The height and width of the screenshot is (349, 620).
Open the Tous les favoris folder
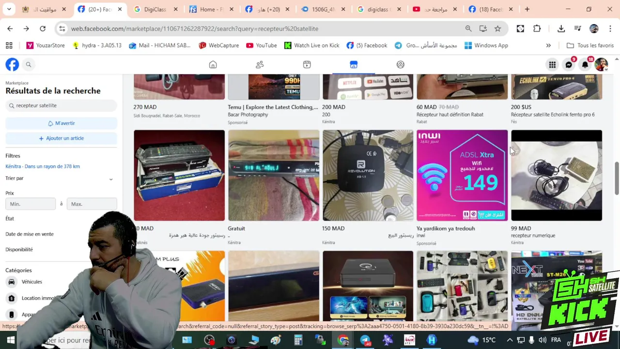click(590, 45)
